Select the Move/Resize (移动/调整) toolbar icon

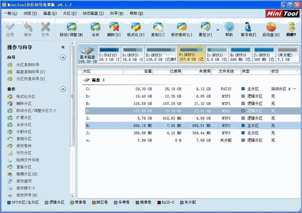click(x=72, y=27)
